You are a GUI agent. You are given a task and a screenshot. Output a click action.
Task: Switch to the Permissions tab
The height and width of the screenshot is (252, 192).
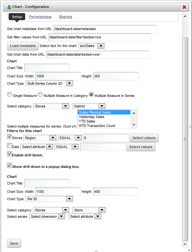point(40,17)
